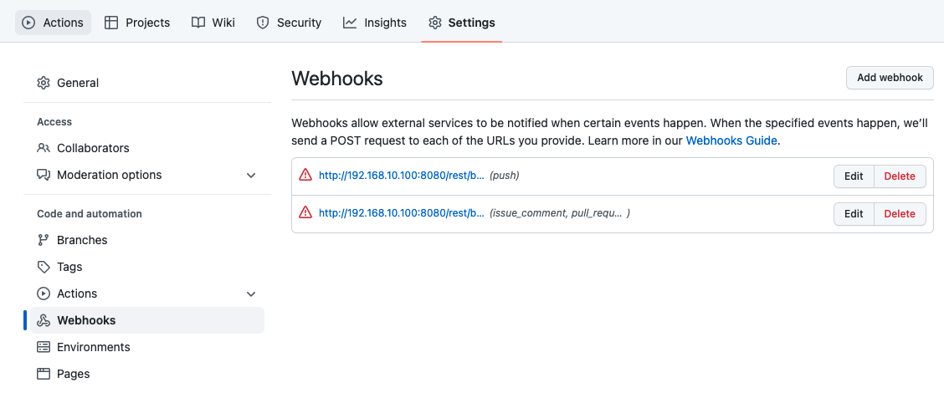
Task: Click the General gear icon
Action: coord(44,83)
